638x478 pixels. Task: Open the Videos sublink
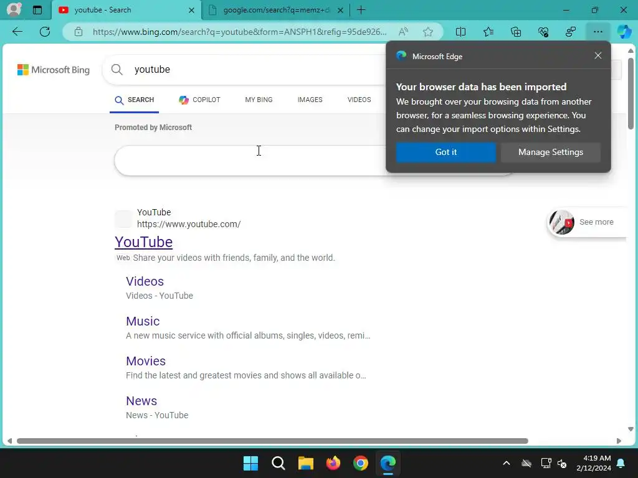[145, 281]
